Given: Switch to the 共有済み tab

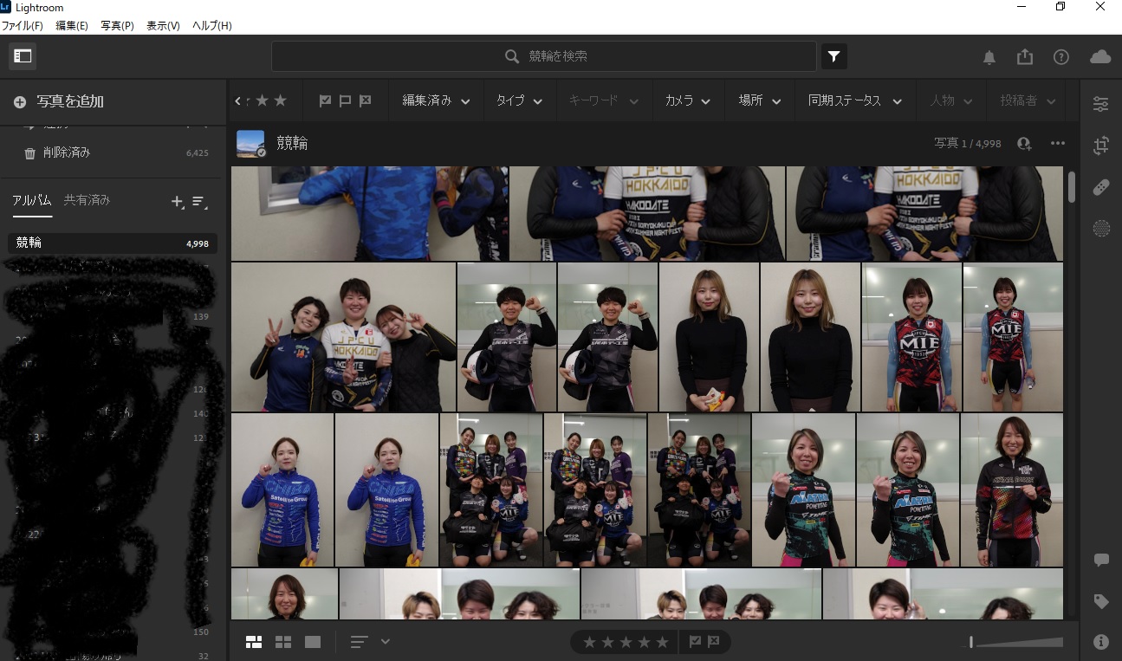Looking at the screenshot, I should (87, 200).
